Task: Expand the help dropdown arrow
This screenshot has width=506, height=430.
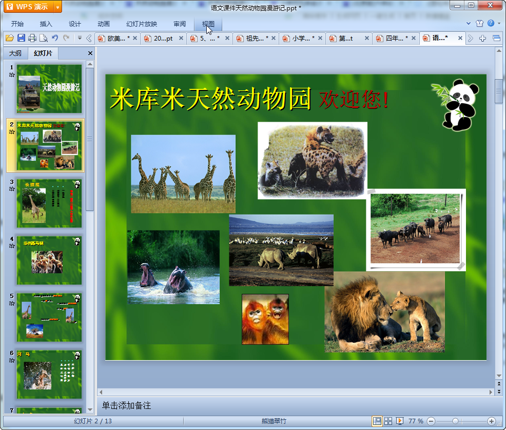Action: coord(498,24)
